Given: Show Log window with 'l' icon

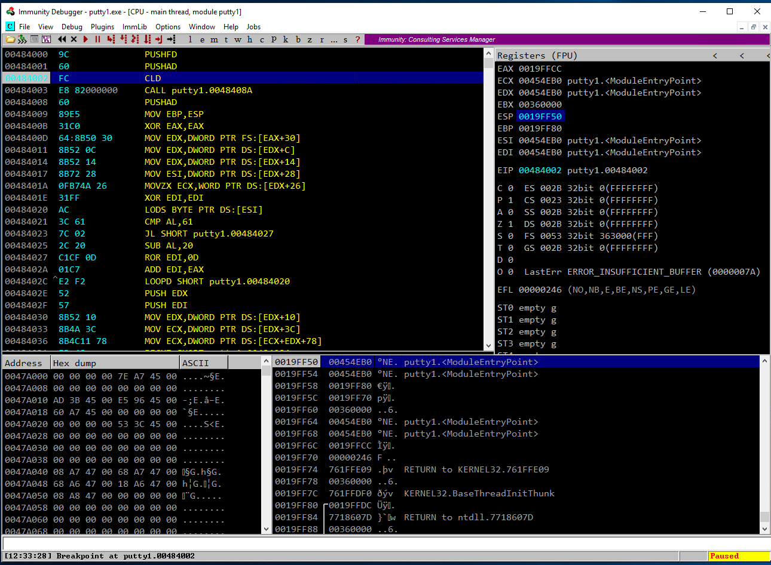Looking at the screenshot, I should coord(190,39).
